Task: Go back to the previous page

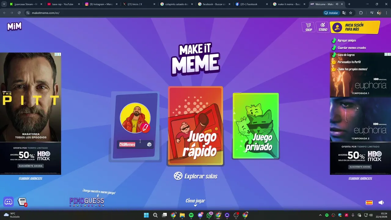Action: click(x=4, y=13)
